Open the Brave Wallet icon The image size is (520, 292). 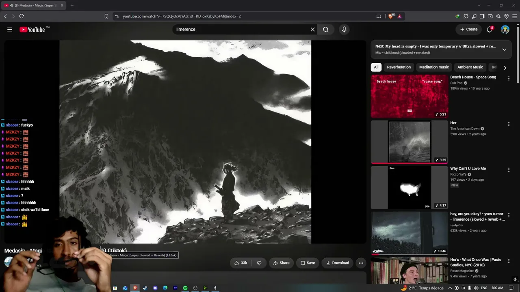(x=490, y=16)
